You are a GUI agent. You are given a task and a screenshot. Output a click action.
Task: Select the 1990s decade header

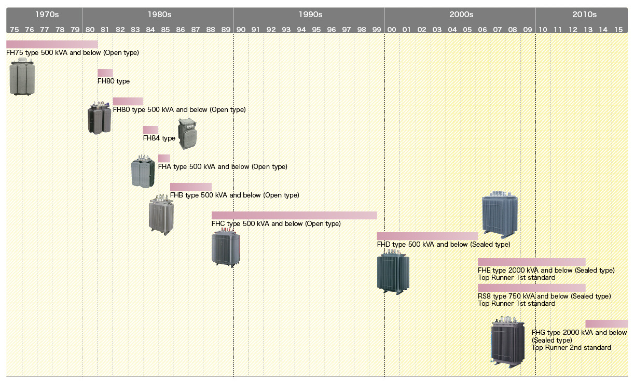309,15
